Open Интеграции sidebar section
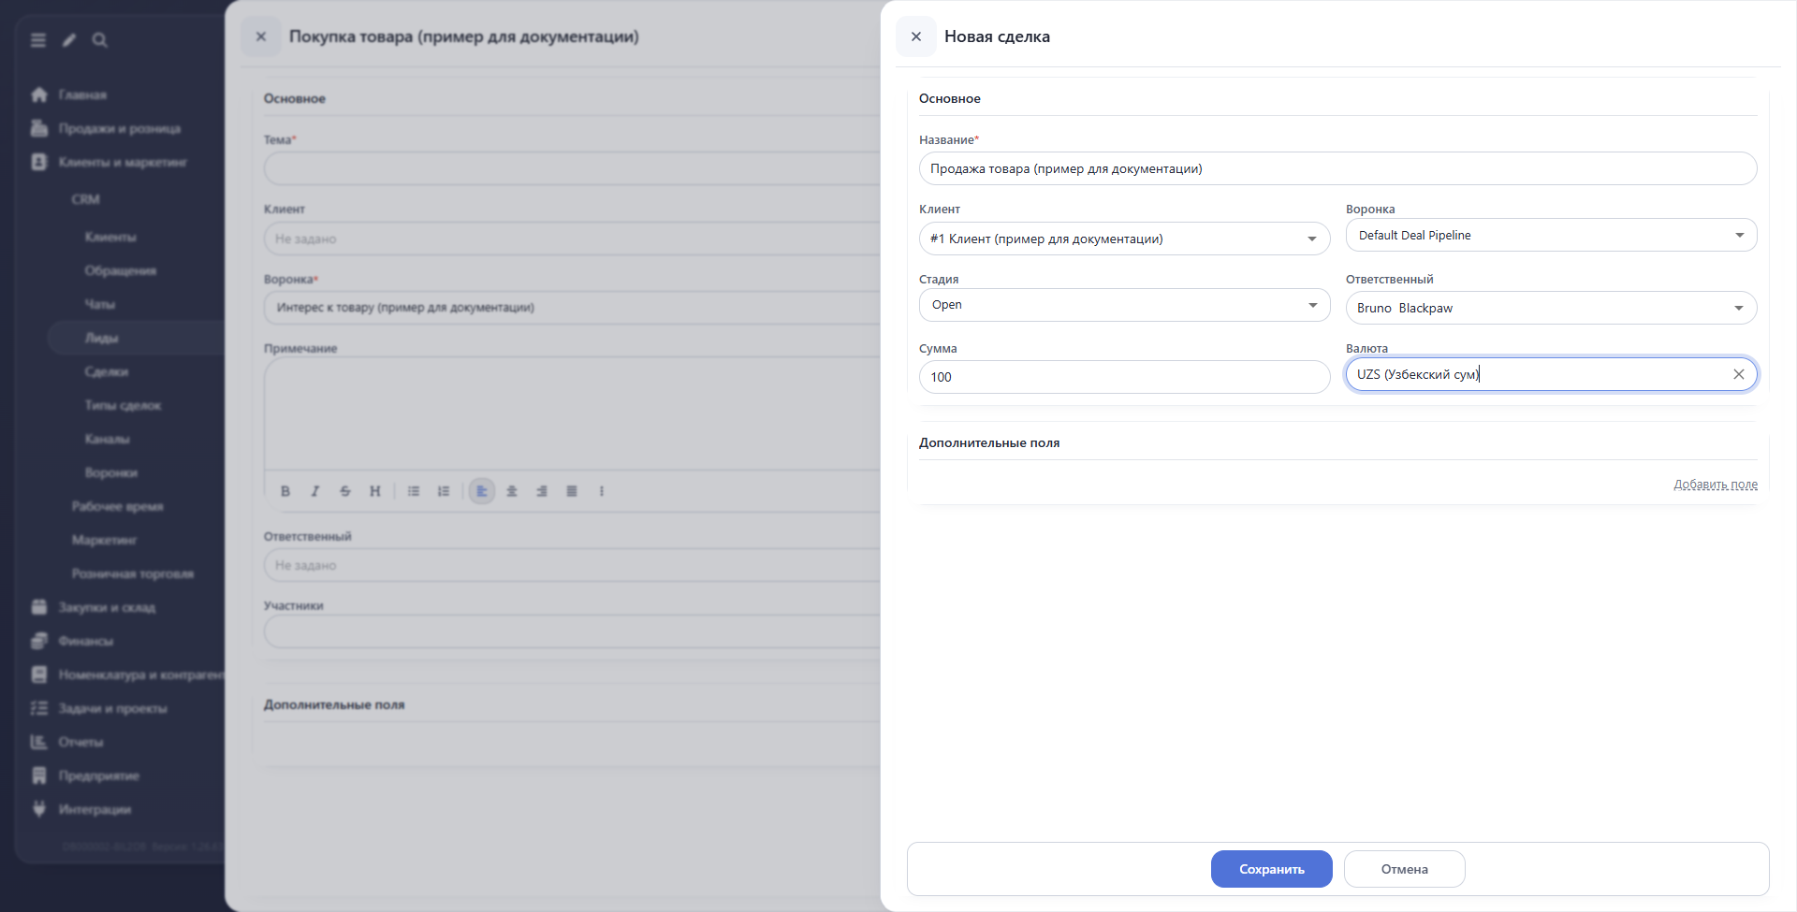The width and height of the screenshot is (1797, 912). (x=95, y=810)
